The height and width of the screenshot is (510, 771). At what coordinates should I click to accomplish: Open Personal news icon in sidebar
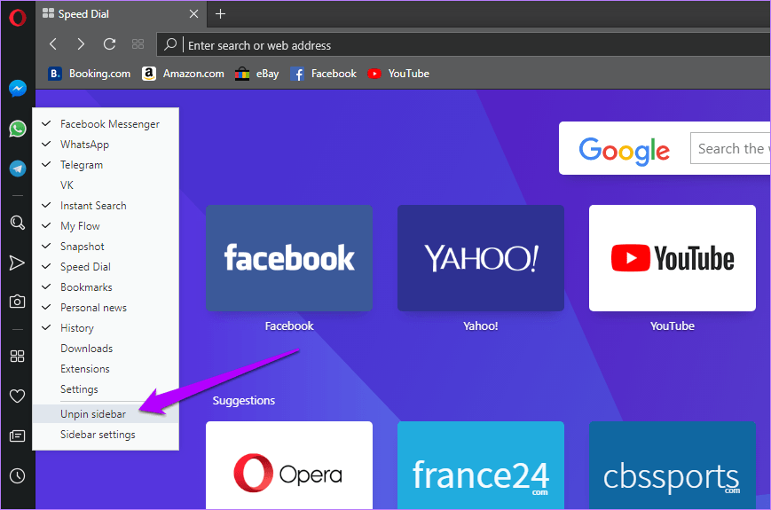coord(17,435)
